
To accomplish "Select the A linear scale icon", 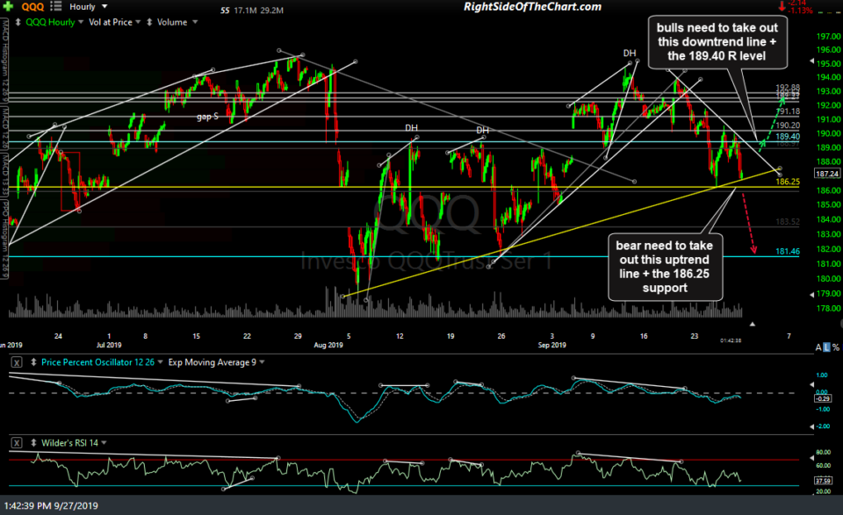I will pyautogui.click(x=819, y=347).
